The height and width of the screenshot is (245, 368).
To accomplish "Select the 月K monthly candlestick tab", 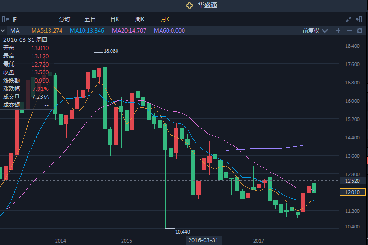I will [x=165, y=19].
